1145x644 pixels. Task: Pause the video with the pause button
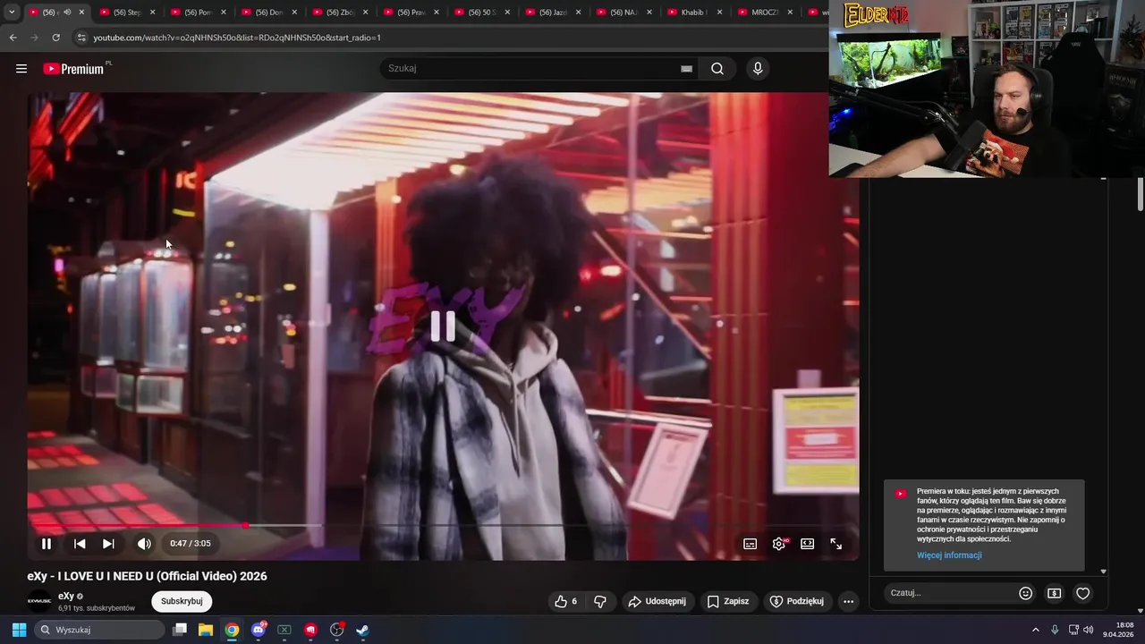click(47, 544)
